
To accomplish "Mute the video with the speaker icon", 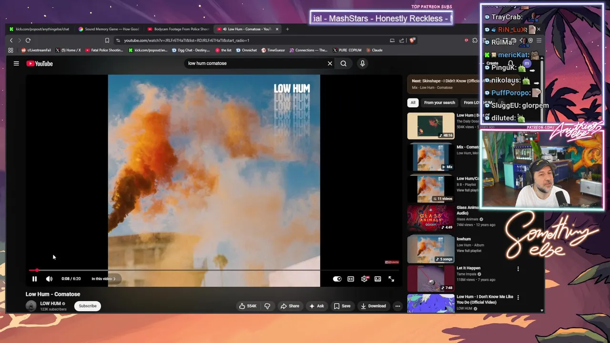I will [x=49, y=279].
